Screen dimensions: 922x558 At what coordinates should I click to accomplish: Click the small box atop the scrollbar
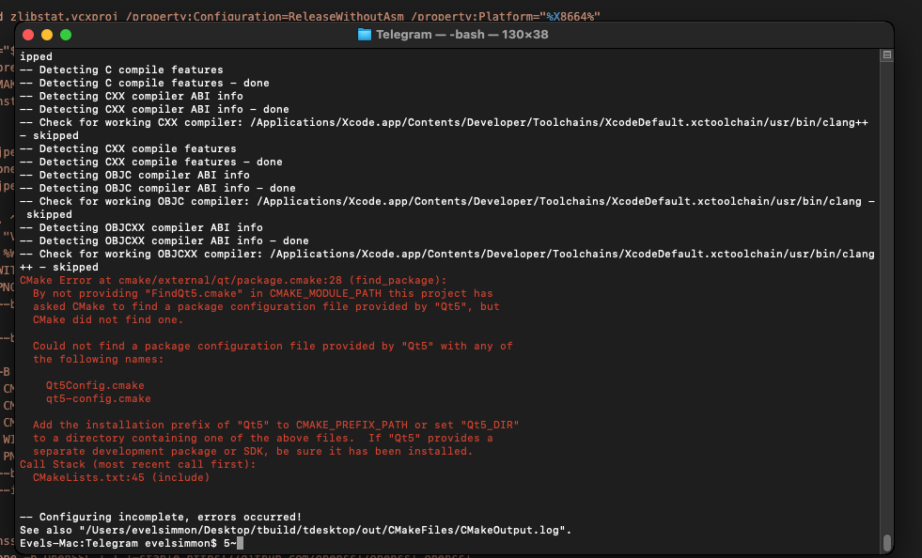tap(884, 54)
